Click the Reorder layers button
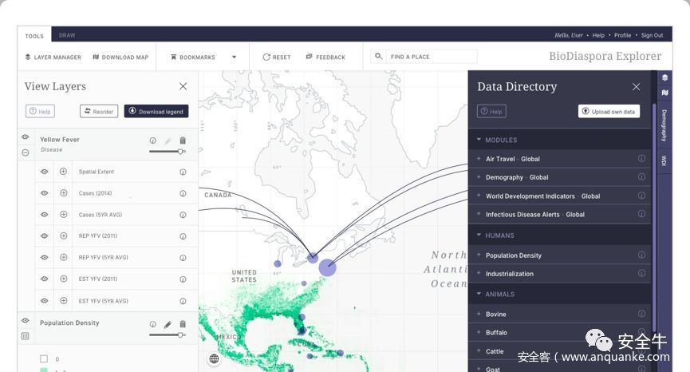The width and height of the screenshot is (690, 372). (99, 112)
